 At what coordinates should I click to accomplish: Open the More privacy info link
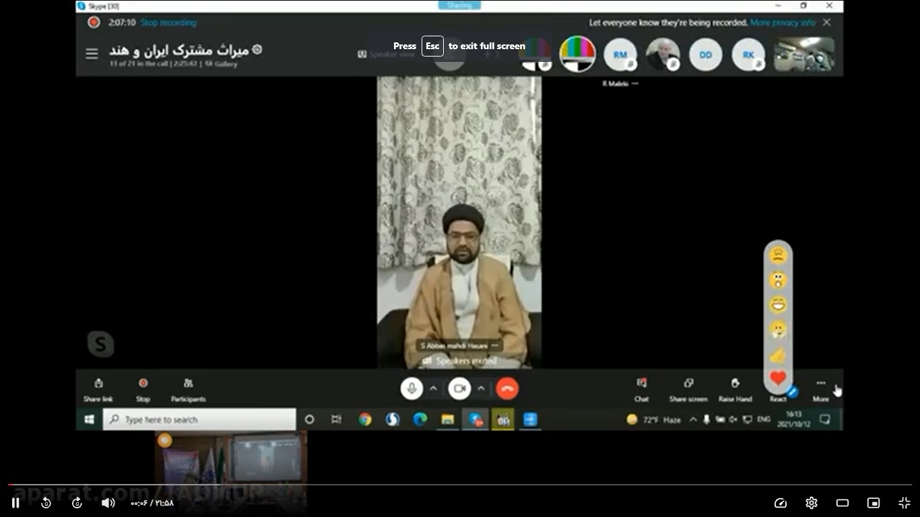(783, 22)
